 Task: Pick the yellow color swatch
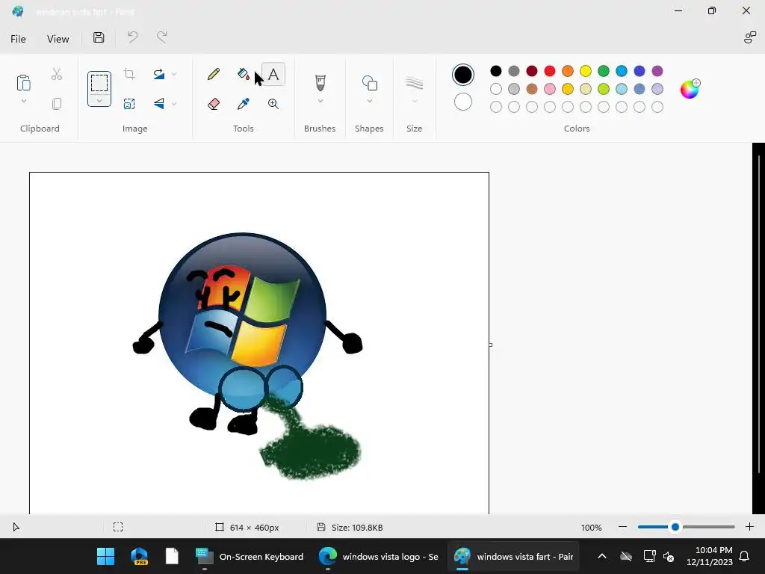586,71
